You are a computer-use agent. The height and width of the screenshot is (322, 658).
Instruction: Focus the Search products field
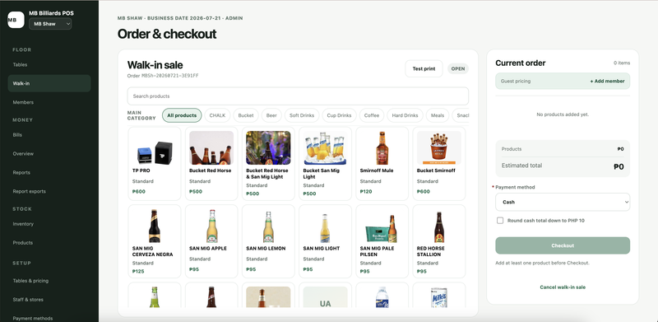pos(298,96)
